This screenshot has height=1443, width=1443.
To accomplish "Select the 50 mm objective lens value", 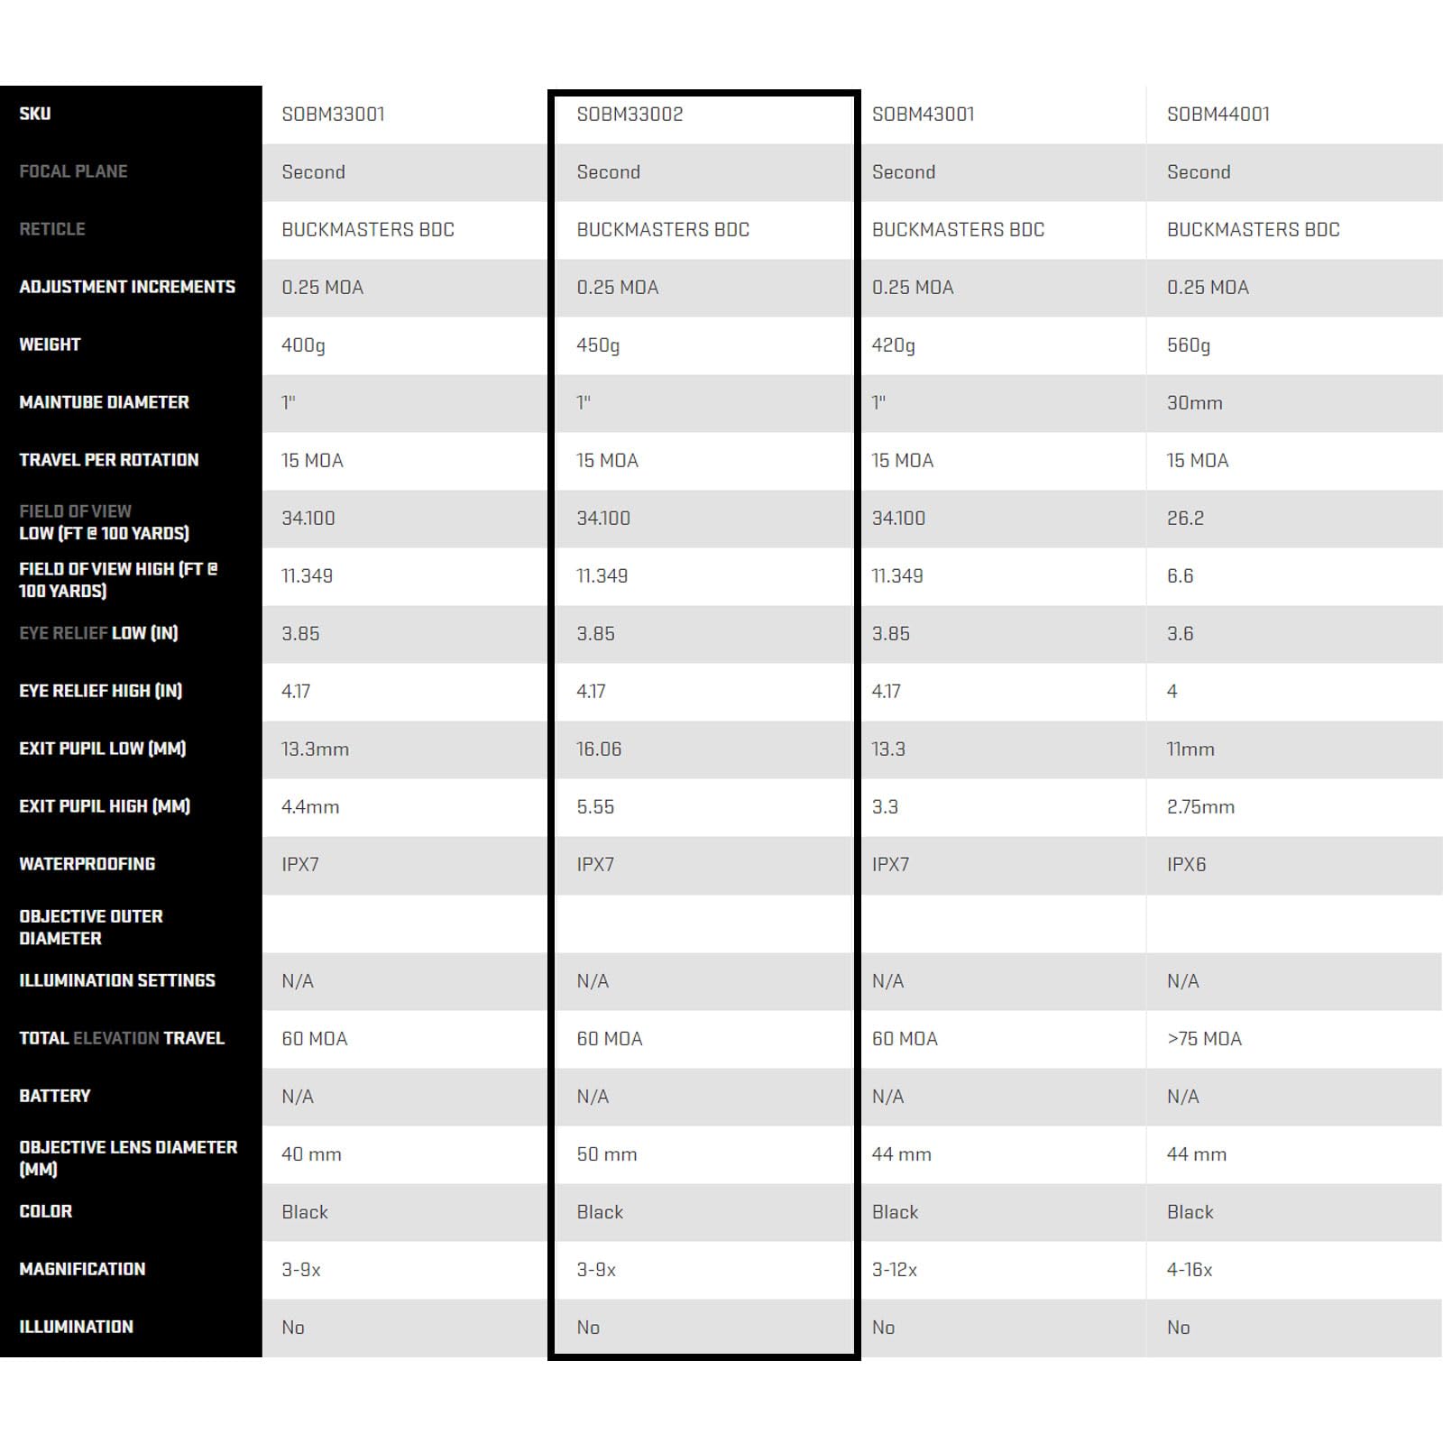I will [607, 1154].
